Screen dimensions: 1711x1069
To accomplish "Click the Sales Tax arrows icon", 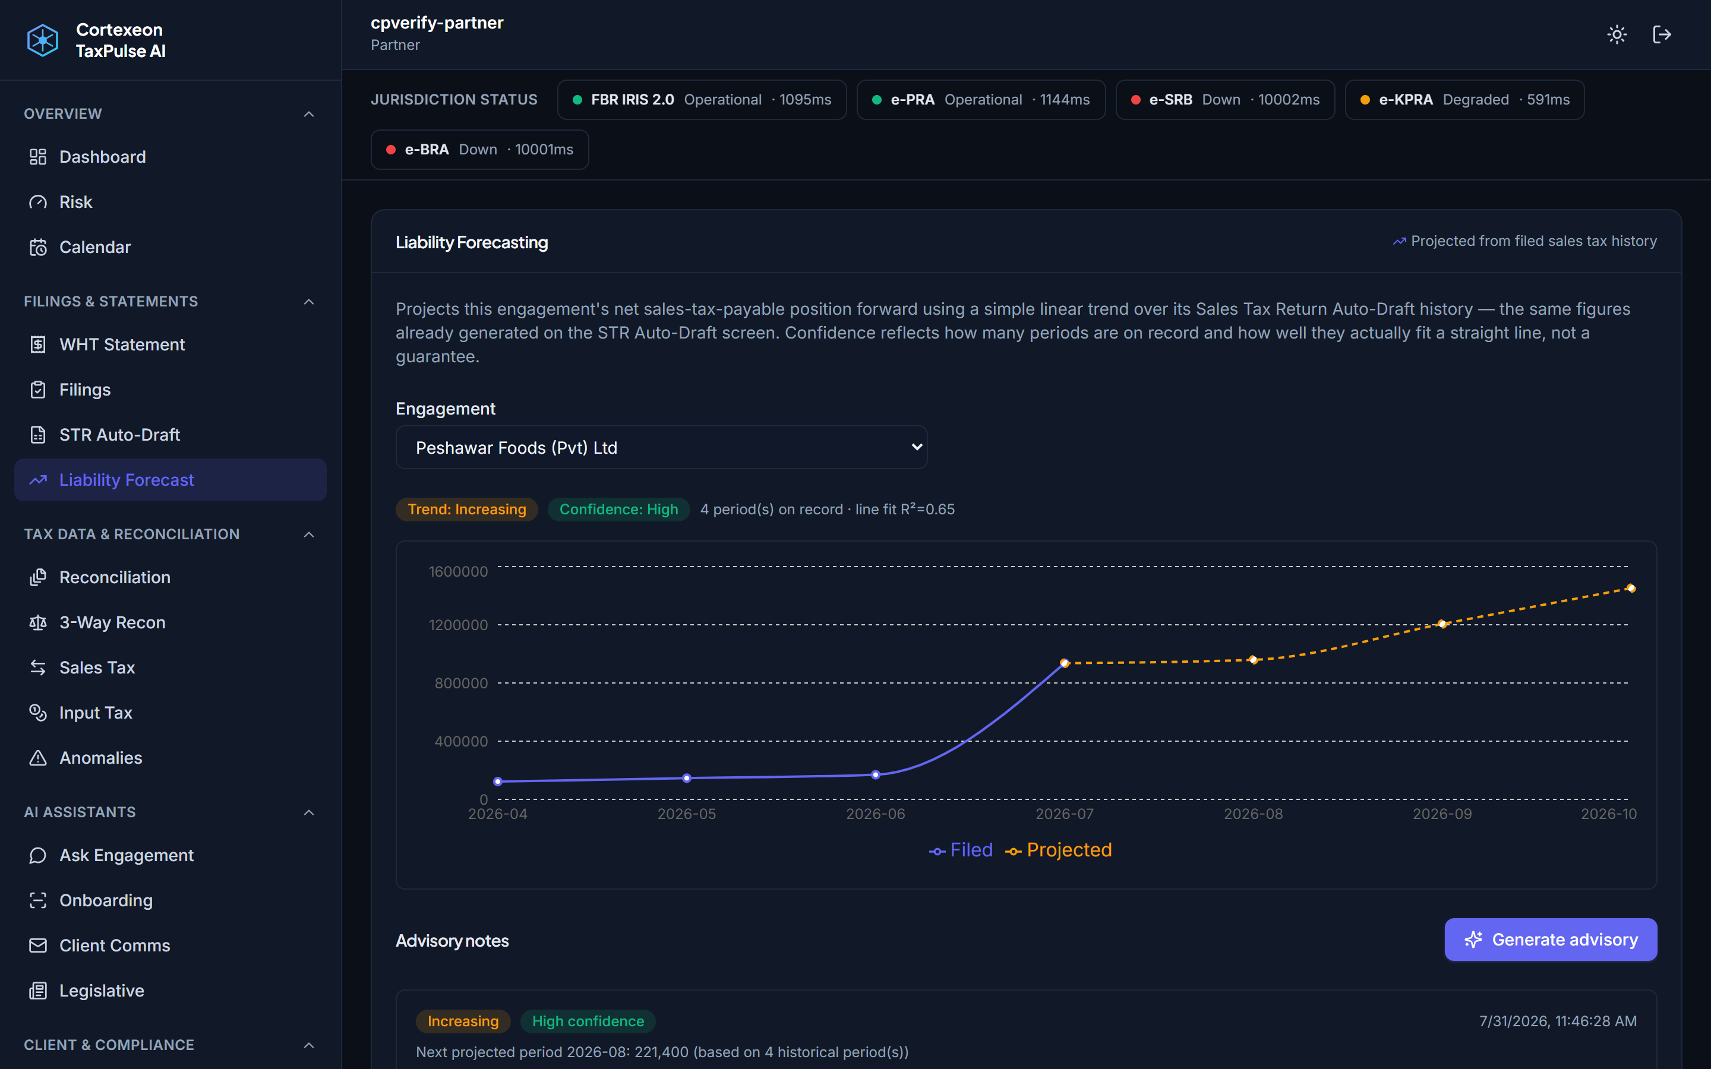I will click(x=38, y=668).
